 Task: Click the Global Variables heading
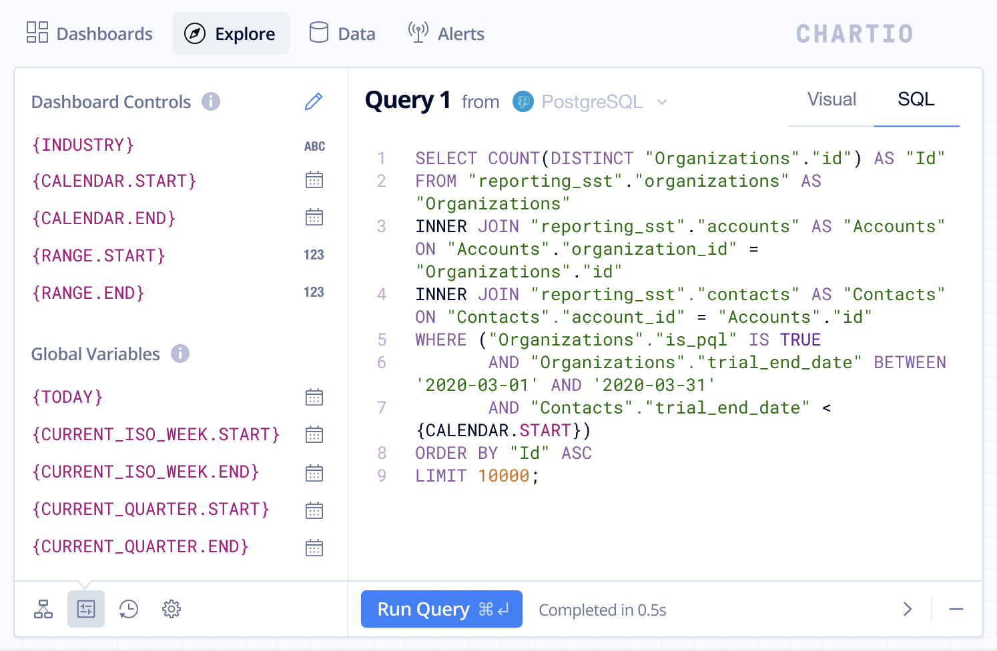point(96,354)
